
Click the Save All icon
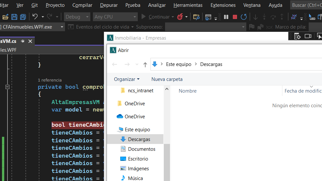click(23, 17)
